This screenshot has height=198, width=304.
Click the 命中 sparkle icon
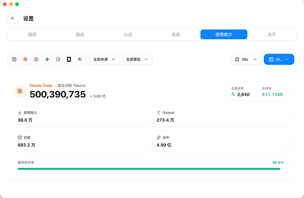159,138
